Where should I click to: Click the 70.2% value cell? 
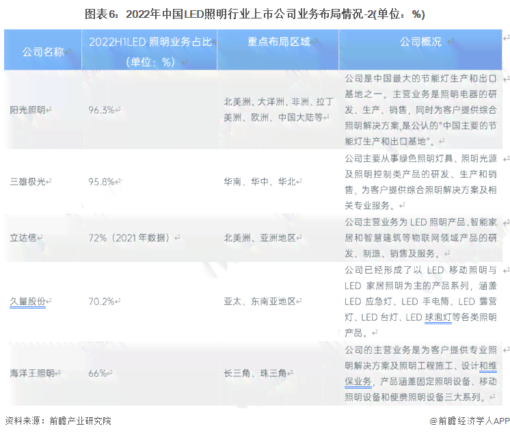point(101,302)
